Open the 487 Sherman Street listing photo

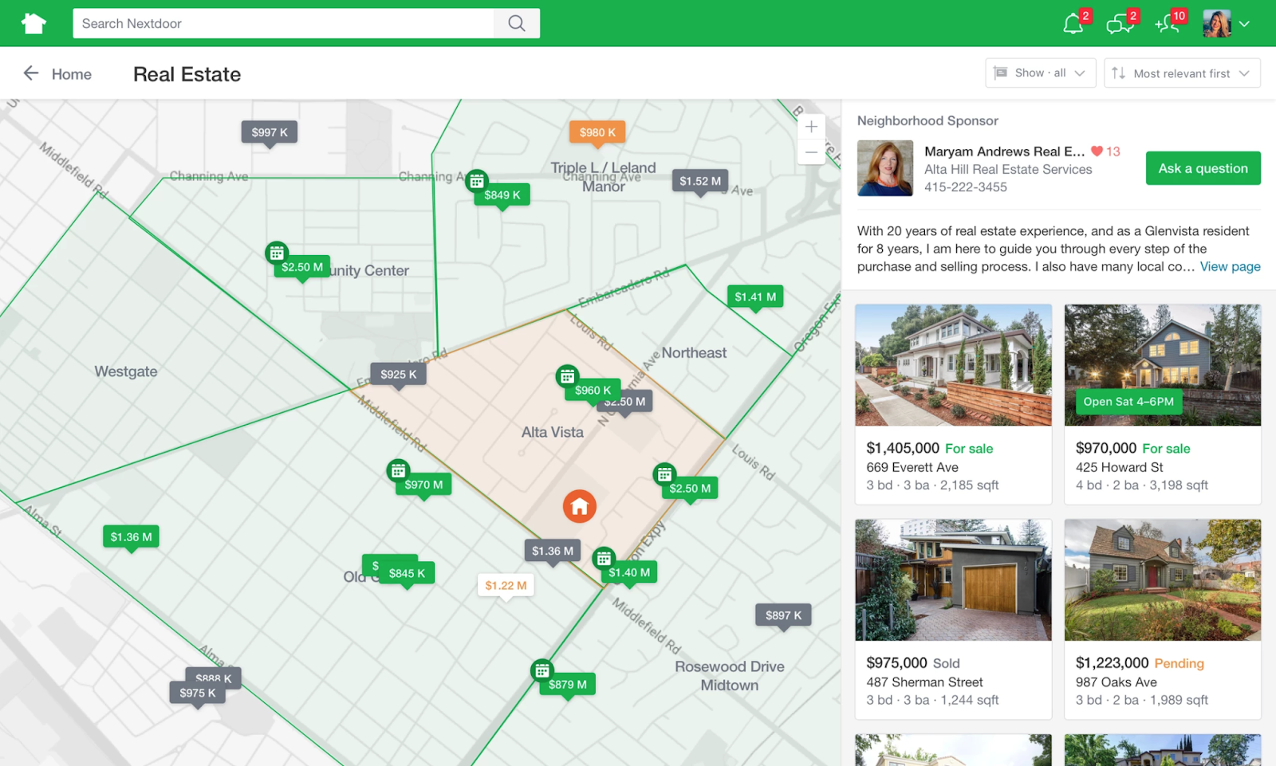pyautogui.click(x=954, y=580)
